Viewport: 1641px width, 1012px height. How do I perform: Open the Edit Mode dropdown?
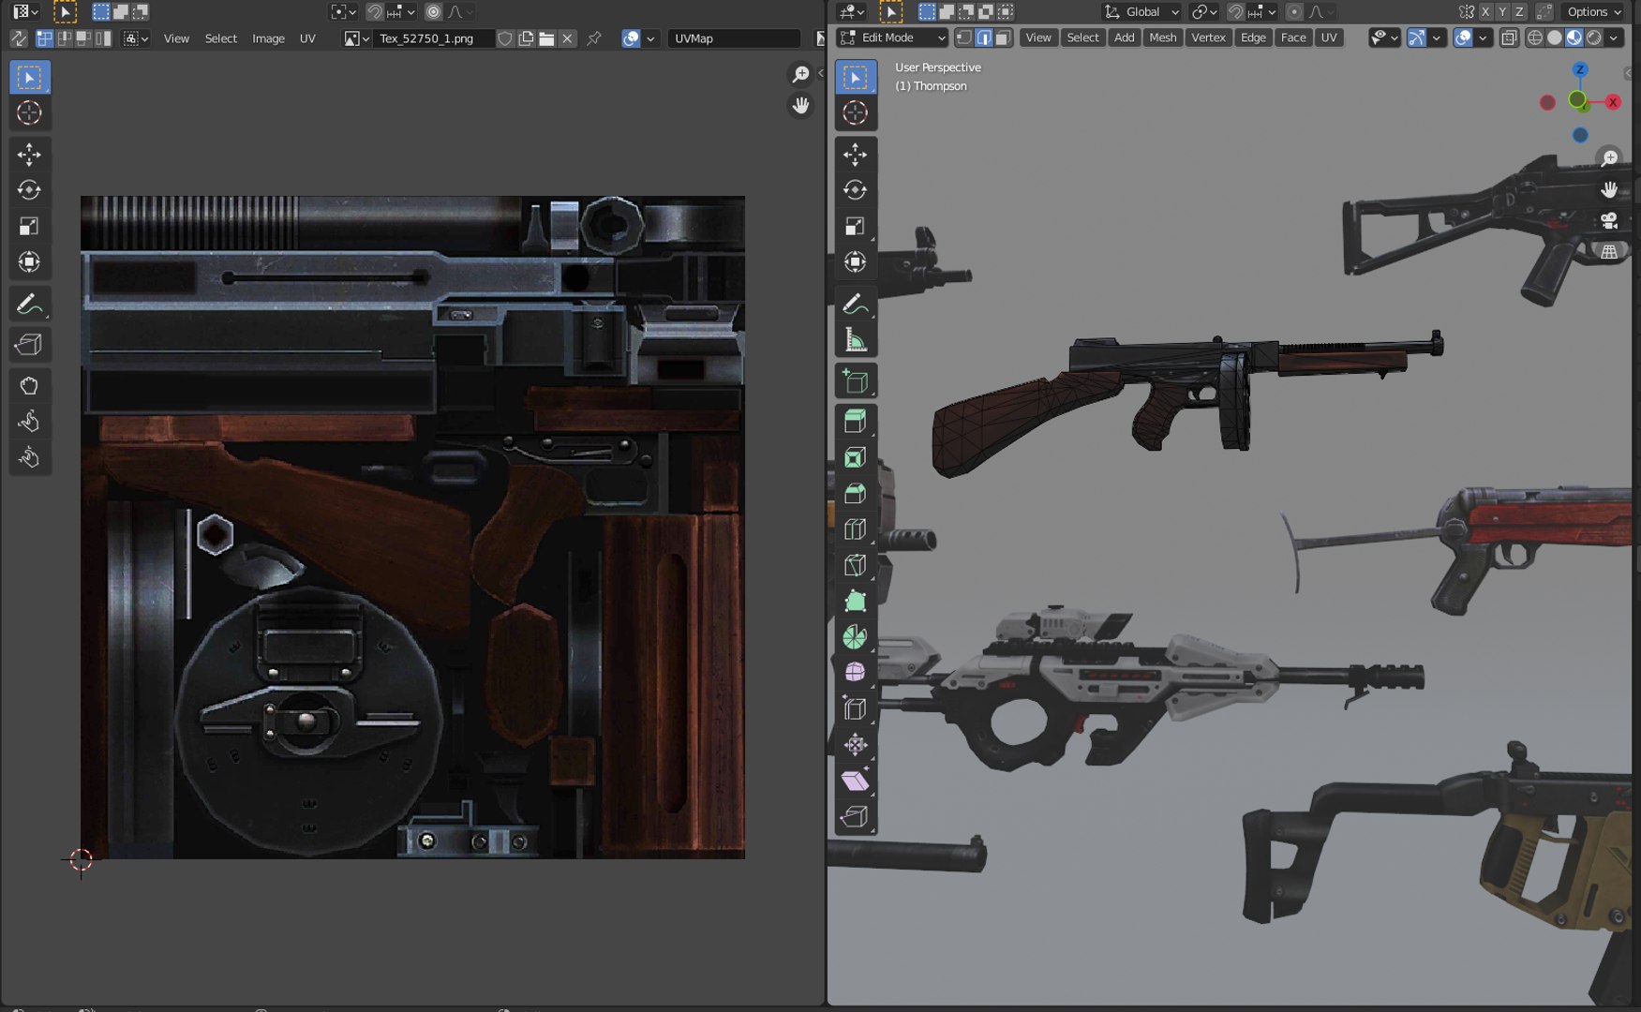pos(892,37)
